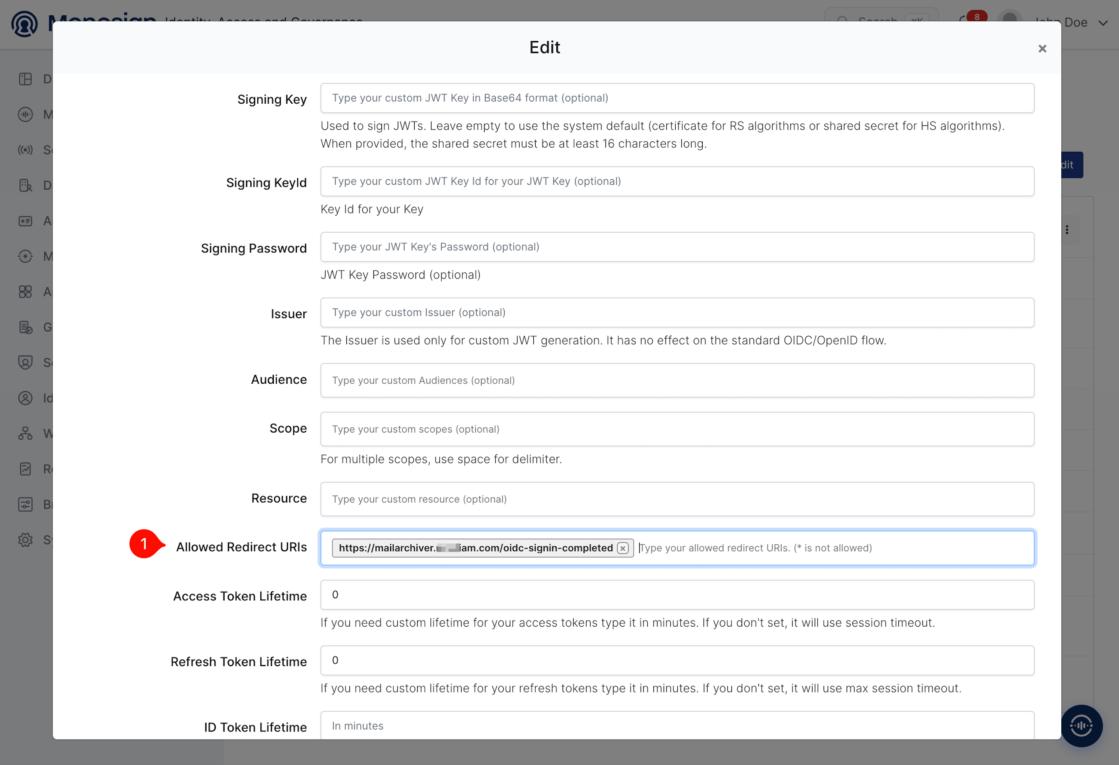Image resolution: width=1119 pixels, height=765 pixels.
Task: Open the floating assistant chat icon
Action: pyautogui.click(x=1081, y=725)
